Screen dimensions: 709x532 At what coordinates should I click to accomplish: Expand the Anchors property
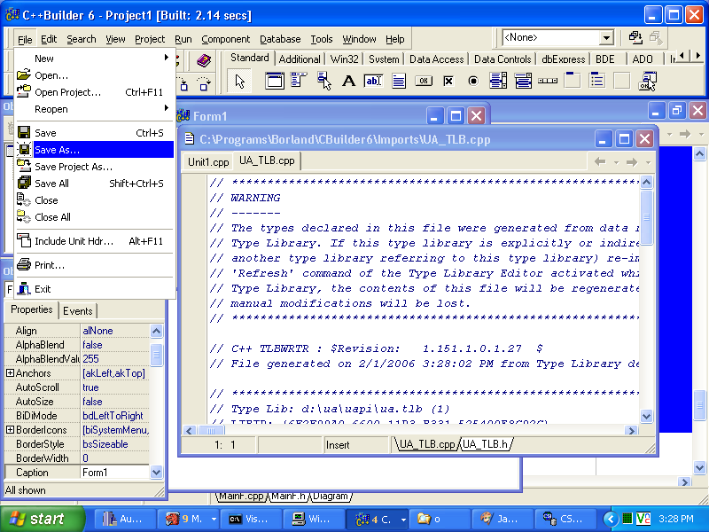tap(10, 373)
